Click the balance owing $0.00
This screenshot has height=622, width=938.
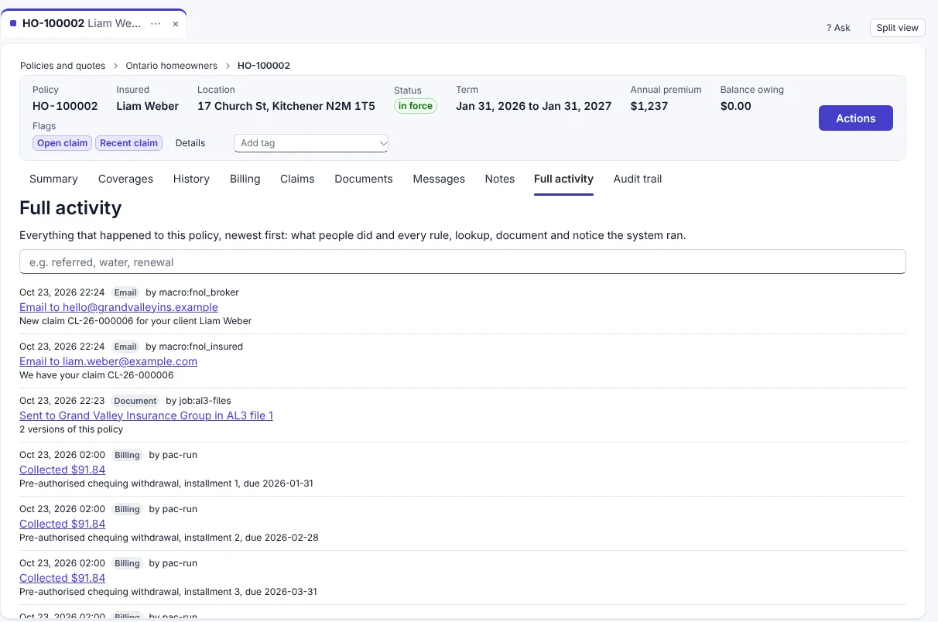735,106
